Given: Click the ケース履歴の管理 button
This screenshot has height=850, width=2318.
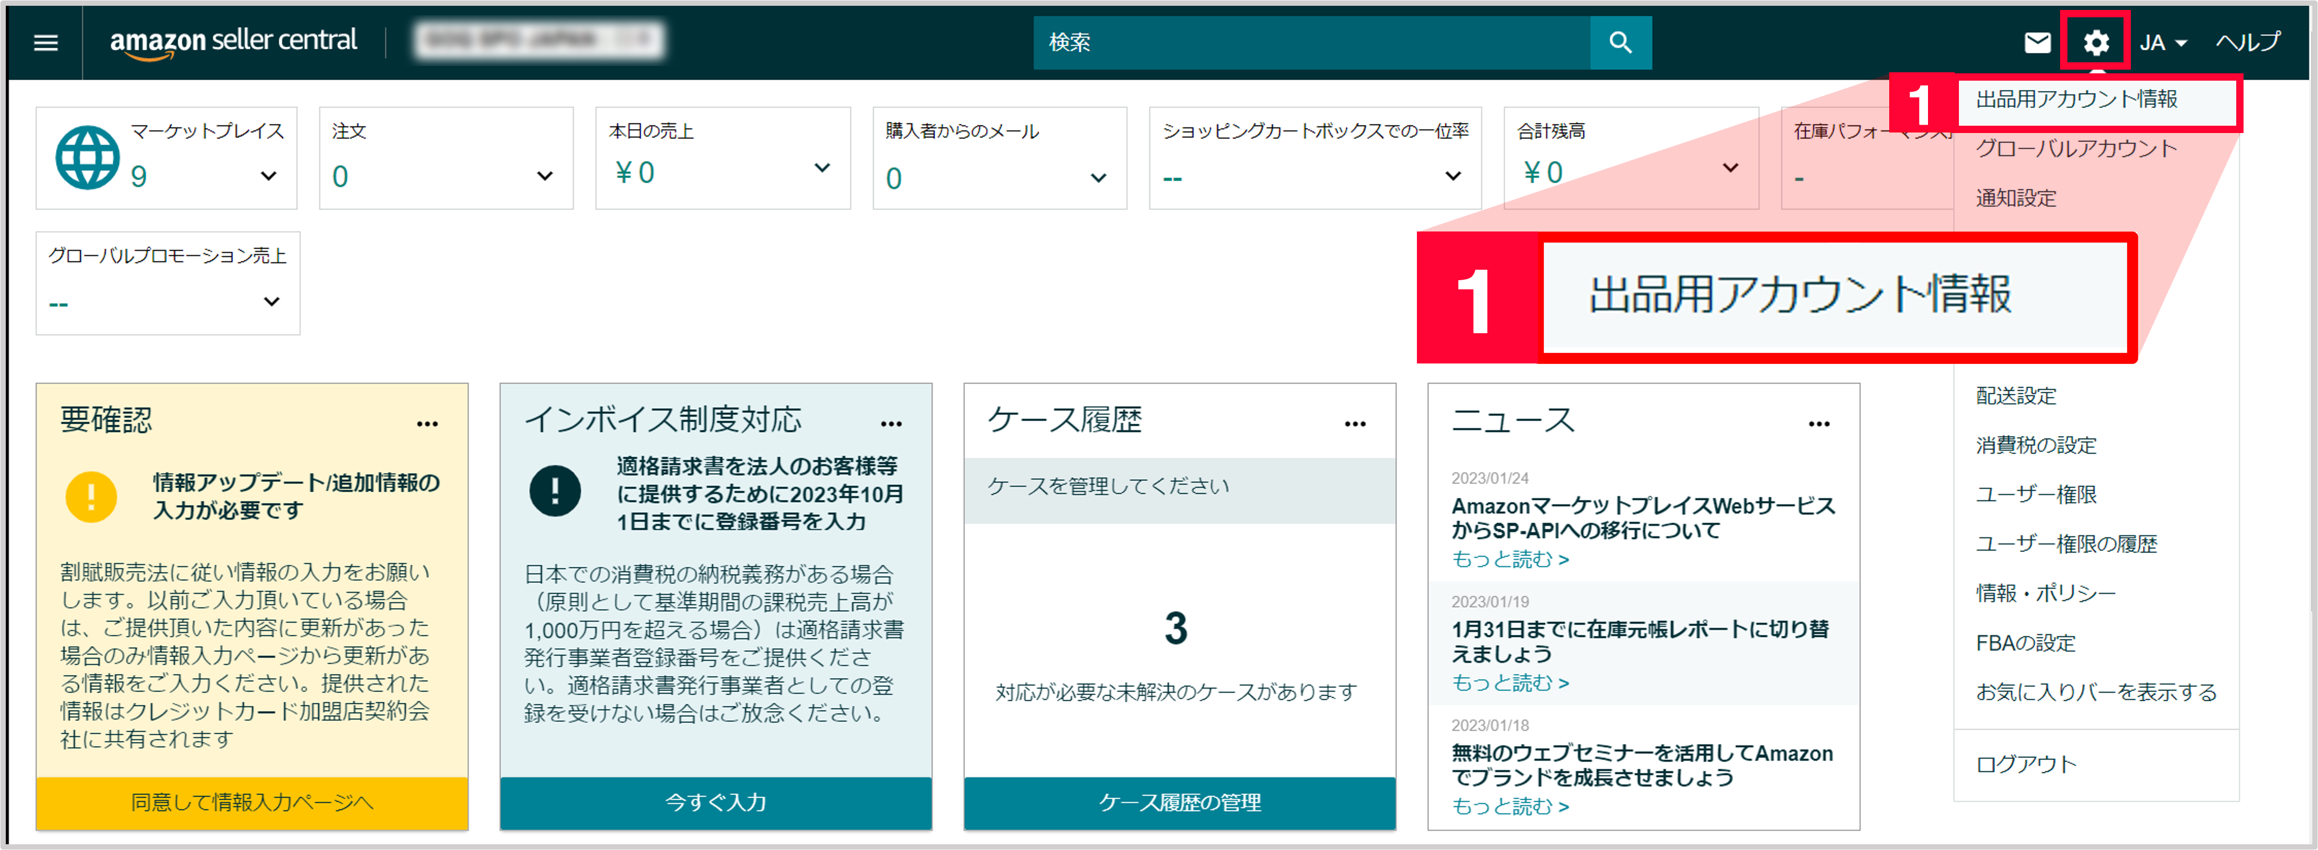Looking at the screenshot, I should click(1179, 802).
